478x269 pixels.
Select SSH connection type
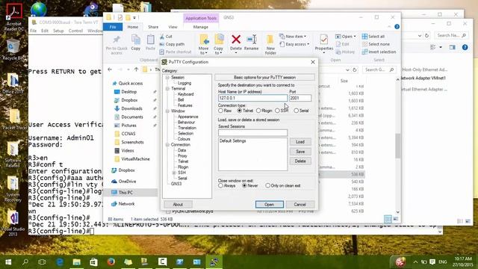coord(282,111)
